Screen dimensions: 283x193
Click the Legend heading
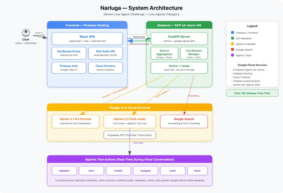[252, 26]
